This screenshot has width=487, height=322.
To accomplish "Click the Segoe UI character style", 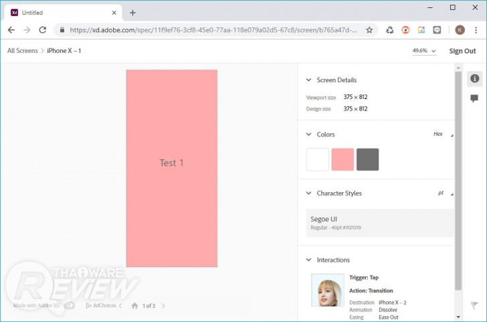I will (x=380, y=223).
